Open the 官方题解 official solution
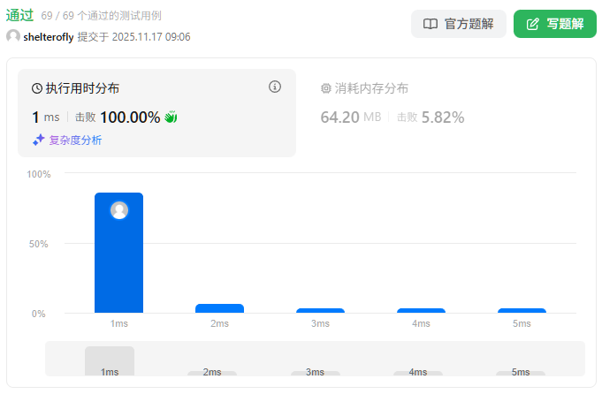The height and width of the screenshot is (394, 602). click(459, 24)
